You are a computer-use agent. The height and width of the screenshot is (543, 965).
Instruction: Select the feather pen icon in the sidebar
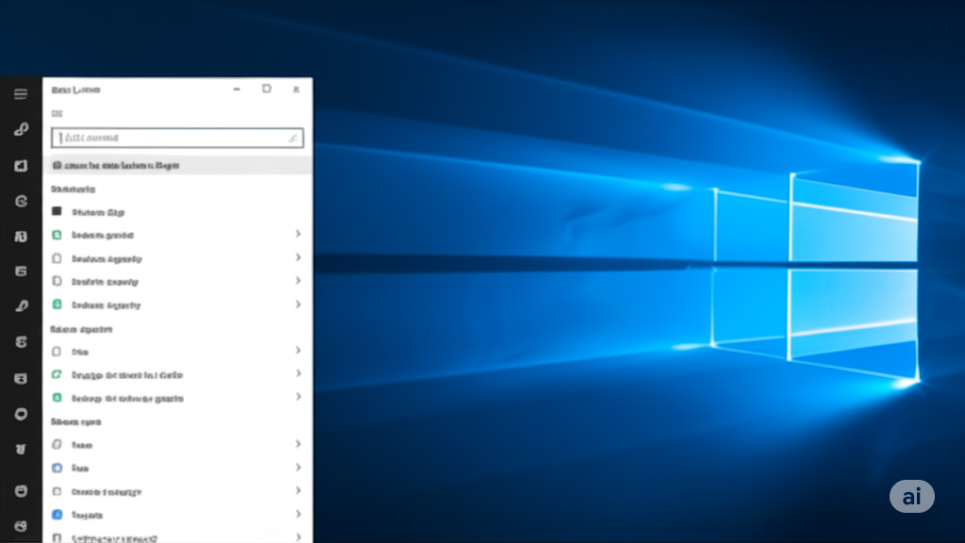click(x=21, y=306)
